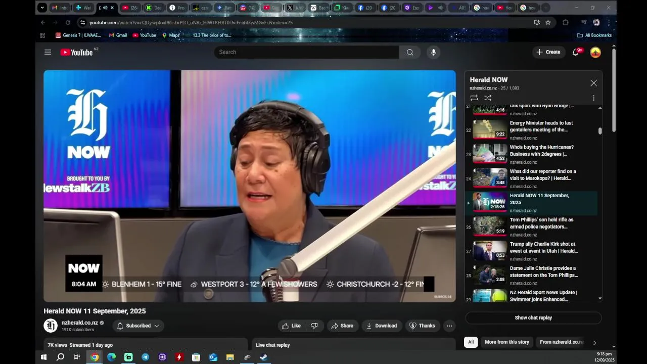Reload the page
This screenshot has height=364, width=647.
(68, 22)
